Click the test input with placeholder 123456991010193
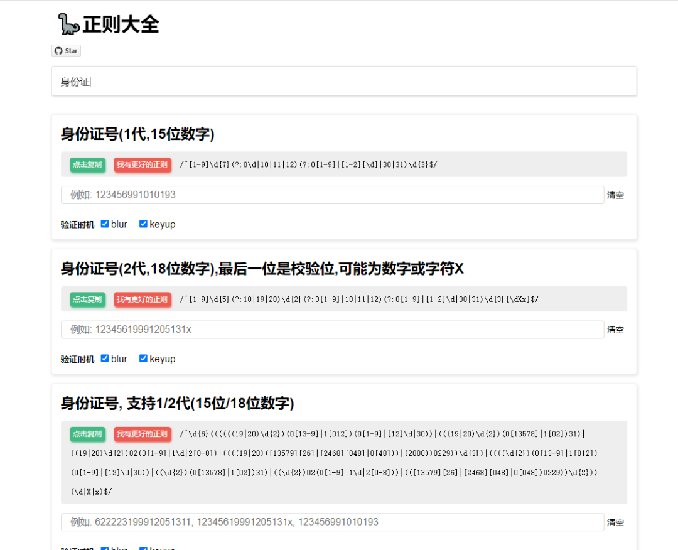 coord(332,195)
